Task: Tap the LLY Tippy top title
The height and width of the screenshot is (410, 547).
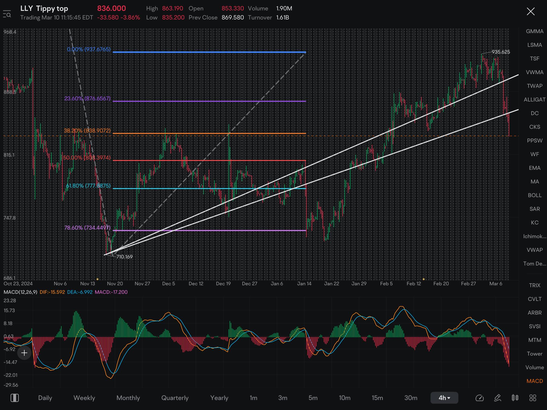Action: click(x=44, y=8)
